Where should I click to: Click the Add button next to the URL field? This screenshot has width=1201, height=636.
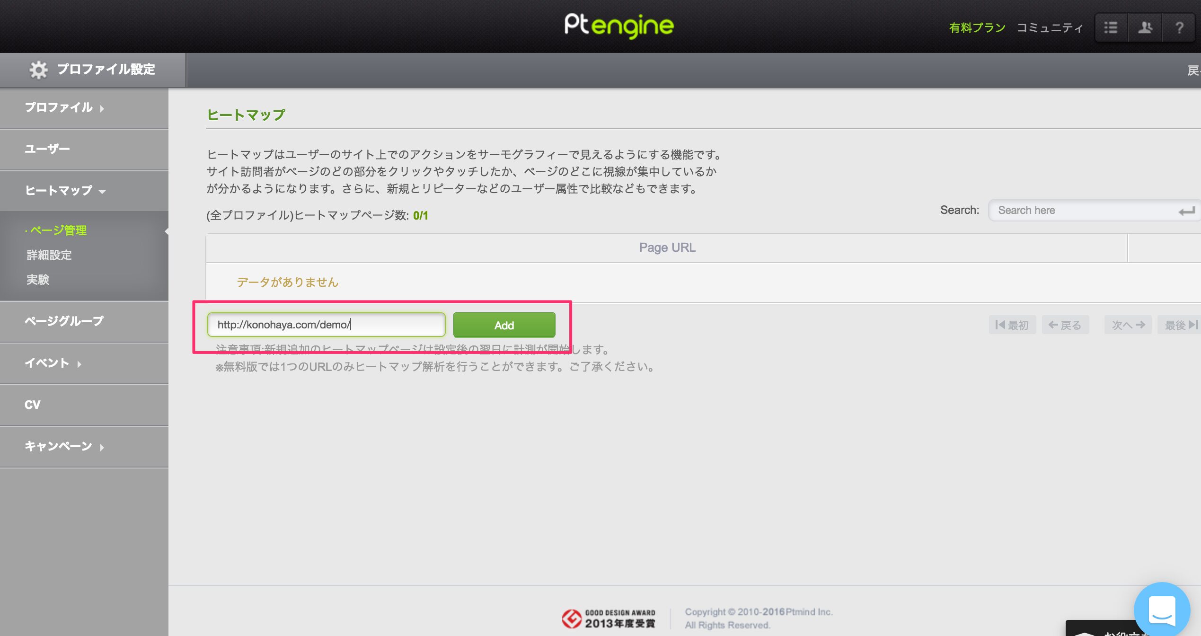[x=504, y=325]
